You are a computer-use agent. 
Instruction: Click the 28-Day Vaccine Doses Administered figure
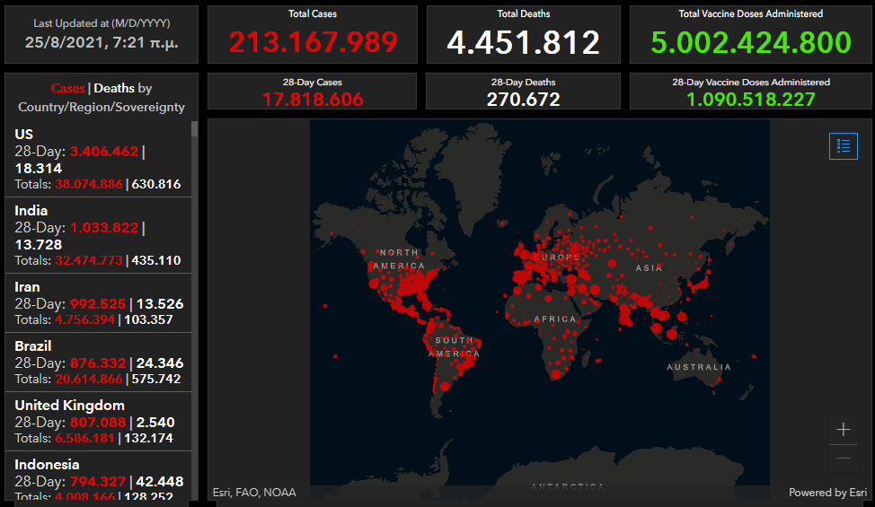click(750, 99)
